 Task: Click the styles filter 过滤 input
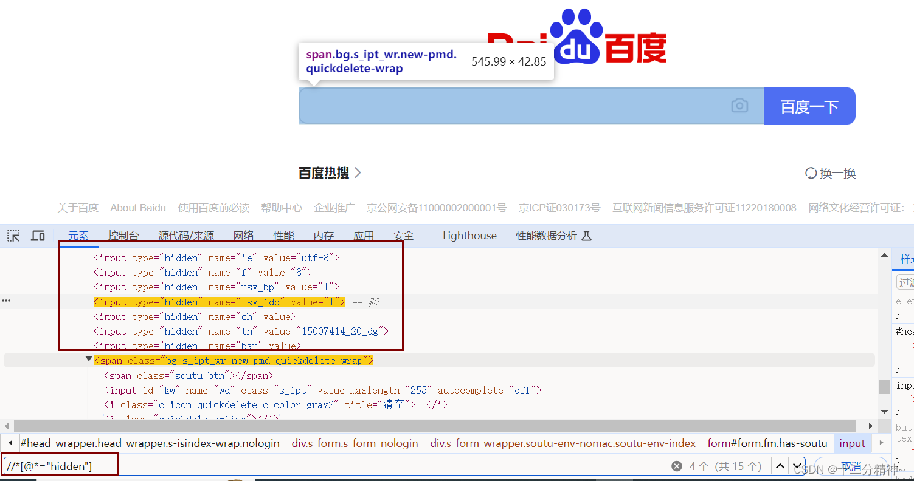[905, 282]
